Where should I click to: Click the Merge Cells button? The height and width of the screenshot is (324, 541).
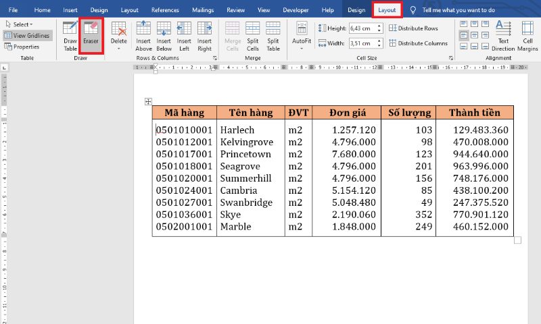pyautogui.click(x=233, y=36)
